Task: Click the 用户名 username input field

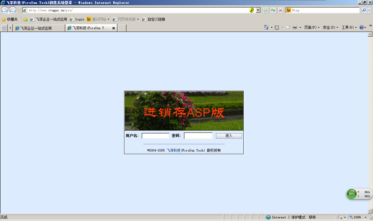Action: [155, 136]
